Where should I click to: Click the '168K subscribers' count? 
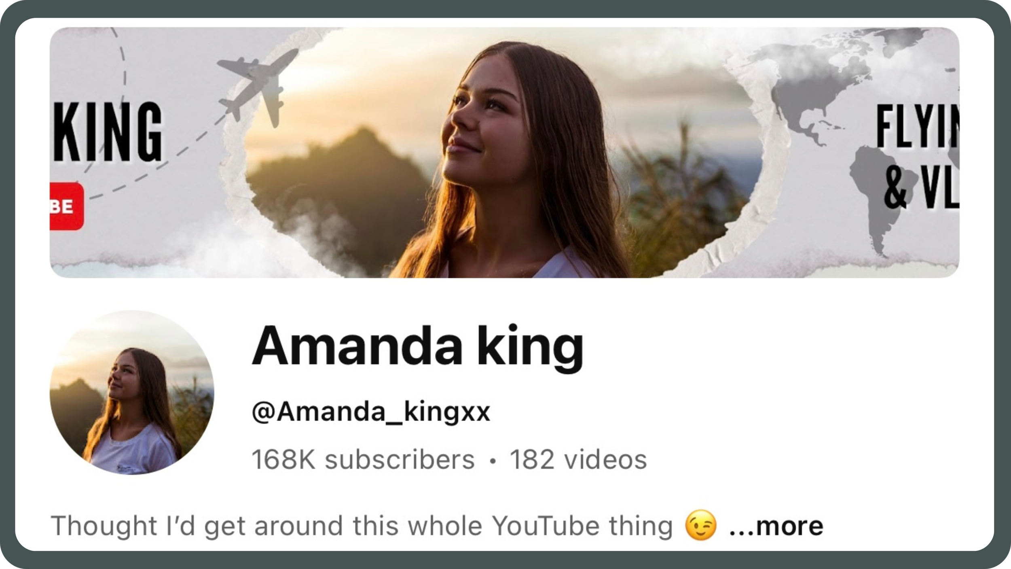tap(363, 460)
